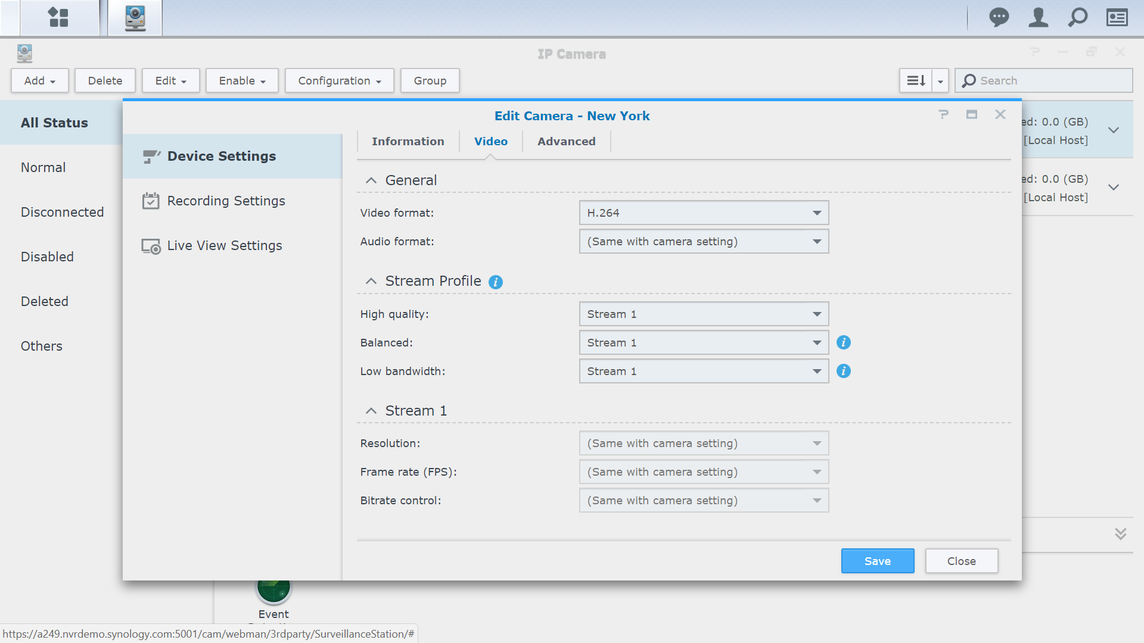The image size is (1144, 643).
Task: Open the Video format dropdown
Action: [704, 213]
